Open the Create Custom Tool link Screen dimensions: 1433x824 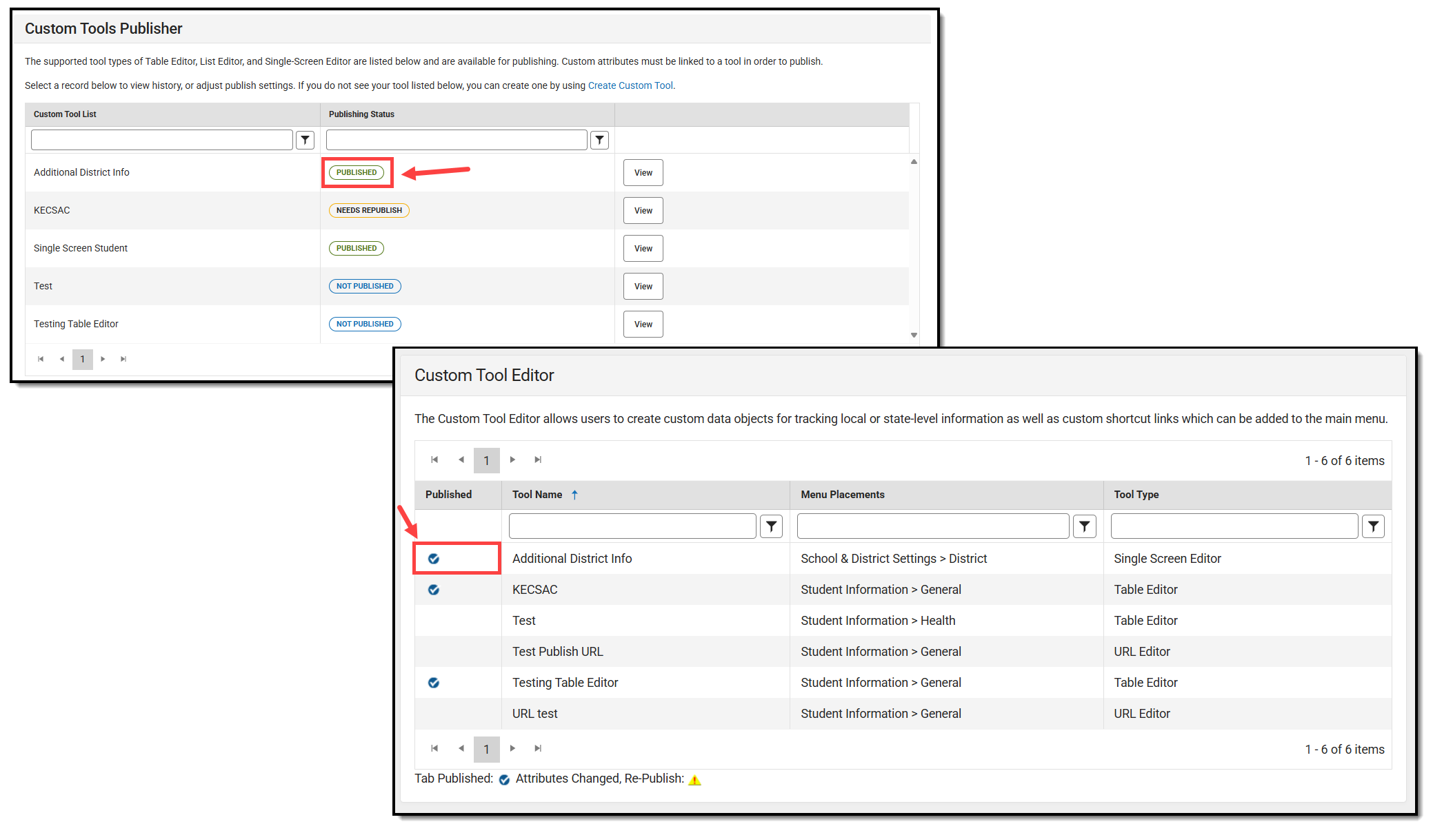pyautogui.click(x=630, y=85)
